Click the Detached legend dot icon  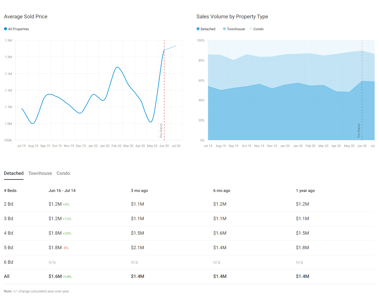coord(197,29)
